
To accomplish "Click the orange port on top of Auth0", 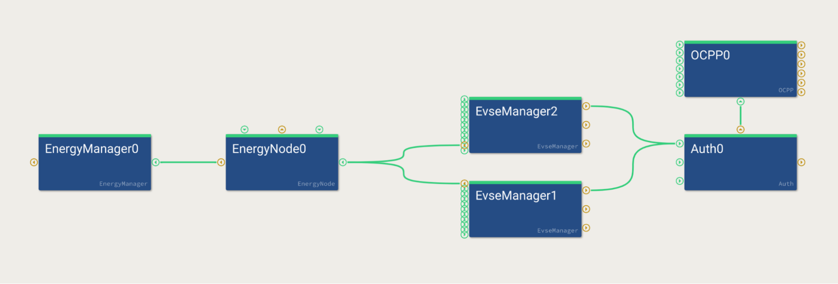I will 741,129.
